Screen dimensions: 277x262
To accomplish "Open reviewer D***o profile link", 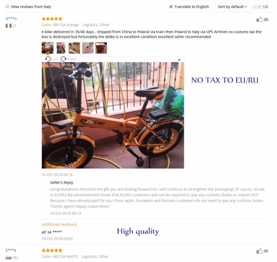I will tap(11, 18).
